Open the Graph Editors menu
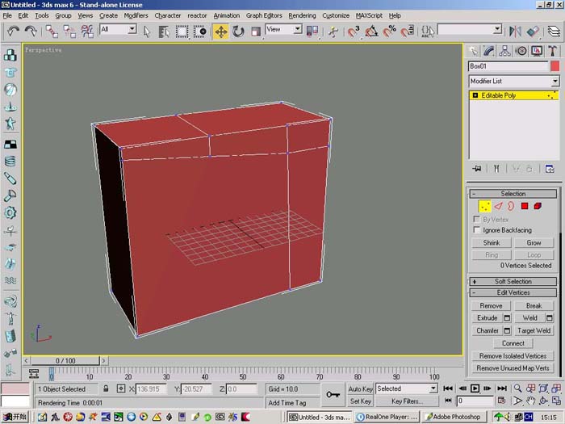The image size is (565, 424). pyautogui.click(x=264, y=15)
